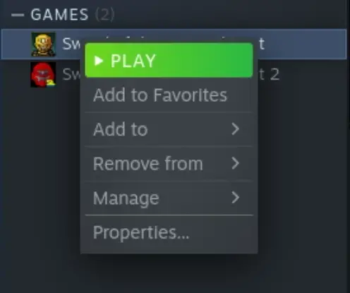Open the Remove from submenu entry
The image size is (350, 293).
(x=169, y=164)
